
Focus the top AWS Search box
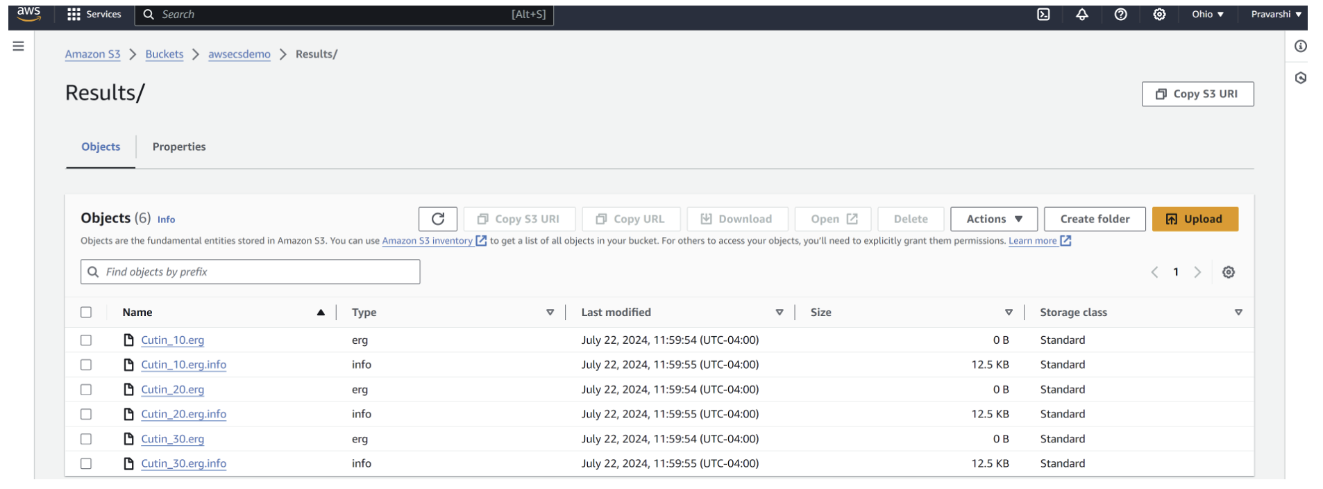(x=344, y=14)
